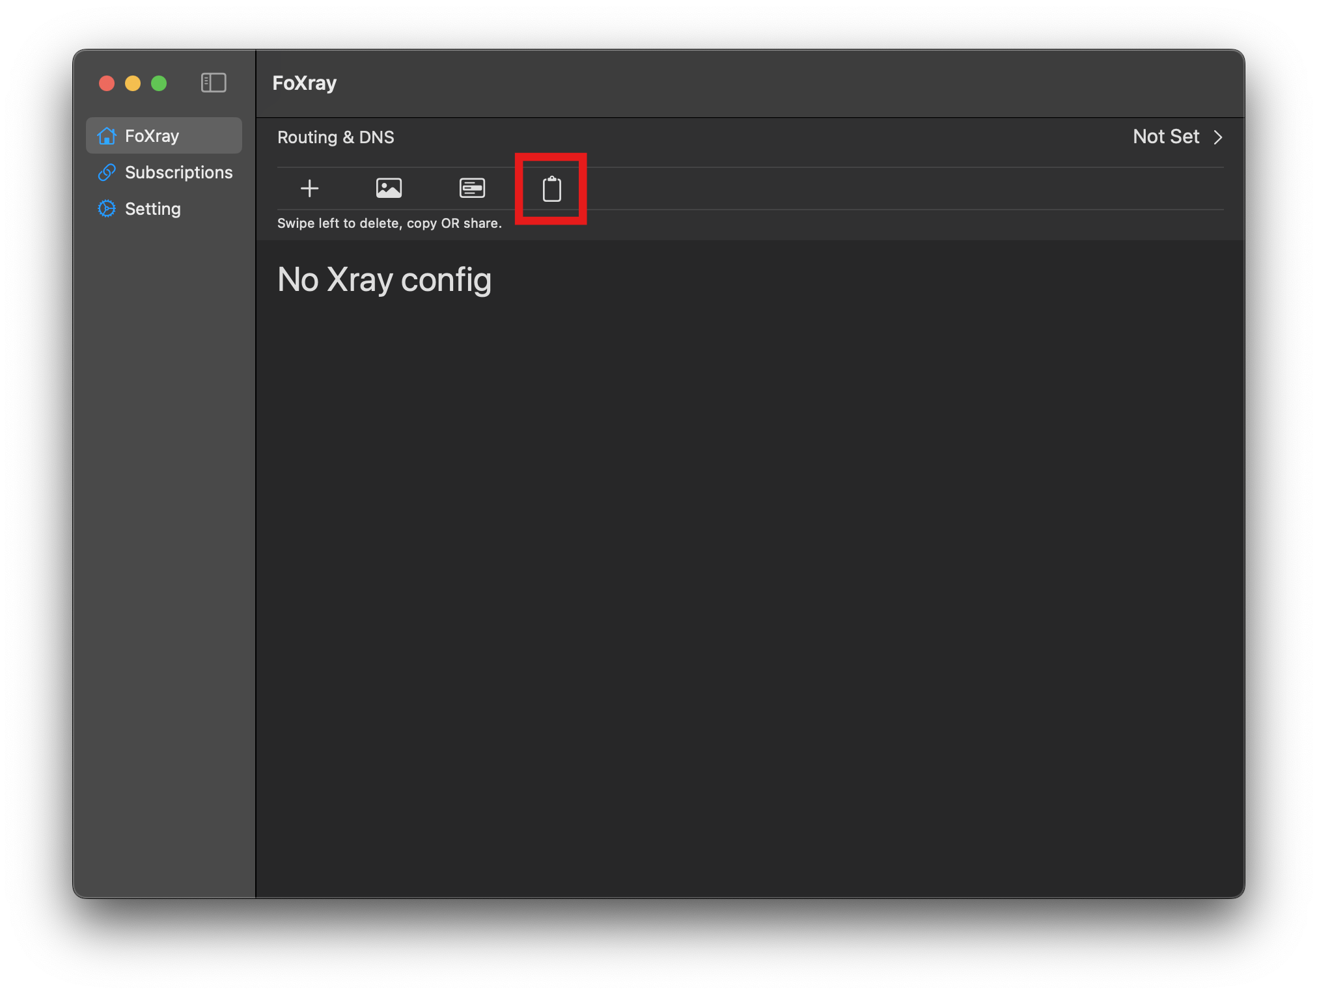
Task: Click the house icon beside FoXray
Action: 107,136
